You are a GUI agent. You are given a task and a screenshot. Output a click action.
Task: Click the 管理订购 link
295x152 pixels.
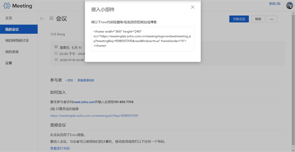pyautogui.click(x=274, y=4)
